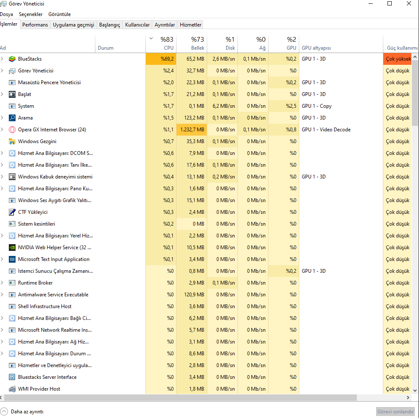Click the horizontal scrollbar right arrow

point(408,397)
